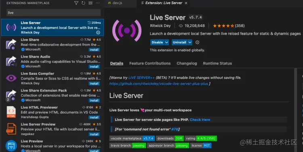Viewport: 303px width, 152px height.
Task: Install the Live Share Audio extension
Action: (x=94, y=67)
